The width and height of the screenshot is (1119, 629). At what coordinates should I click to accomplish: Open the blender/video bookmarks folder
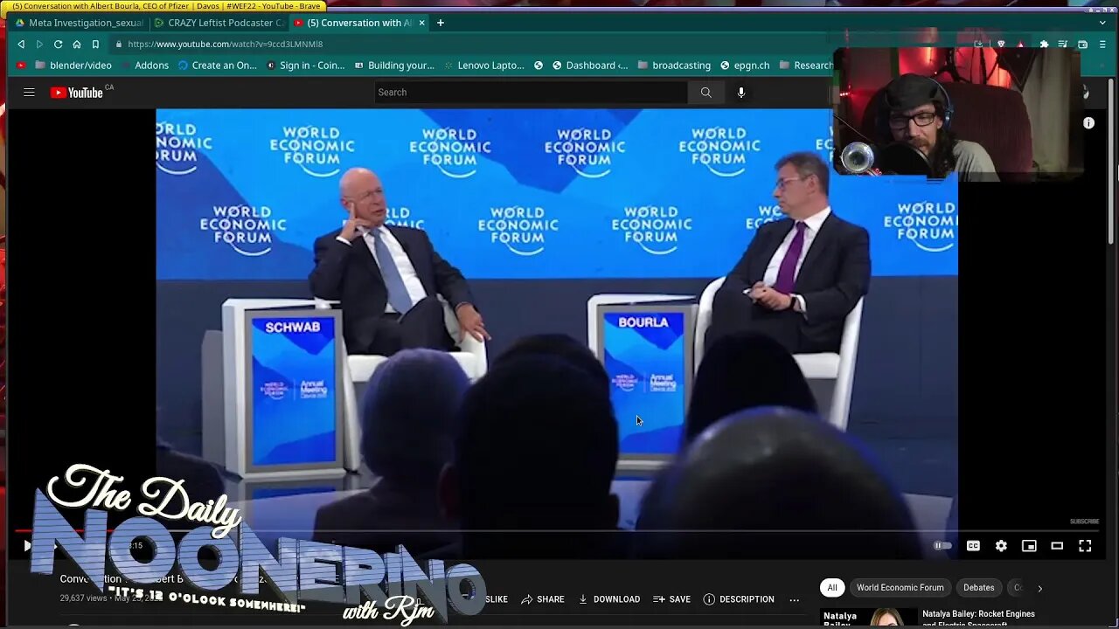[73, 66]
